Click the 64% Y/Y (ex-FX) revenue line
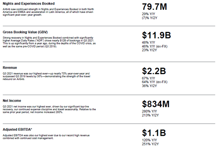This screenshot has width=218, height=148. pyautogui.click(x=155, y=82)
